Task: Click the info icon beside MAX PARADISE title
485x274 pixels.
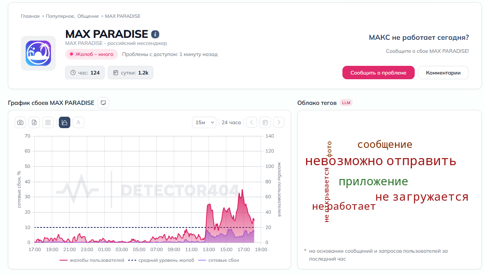Action: pos(155,34)
